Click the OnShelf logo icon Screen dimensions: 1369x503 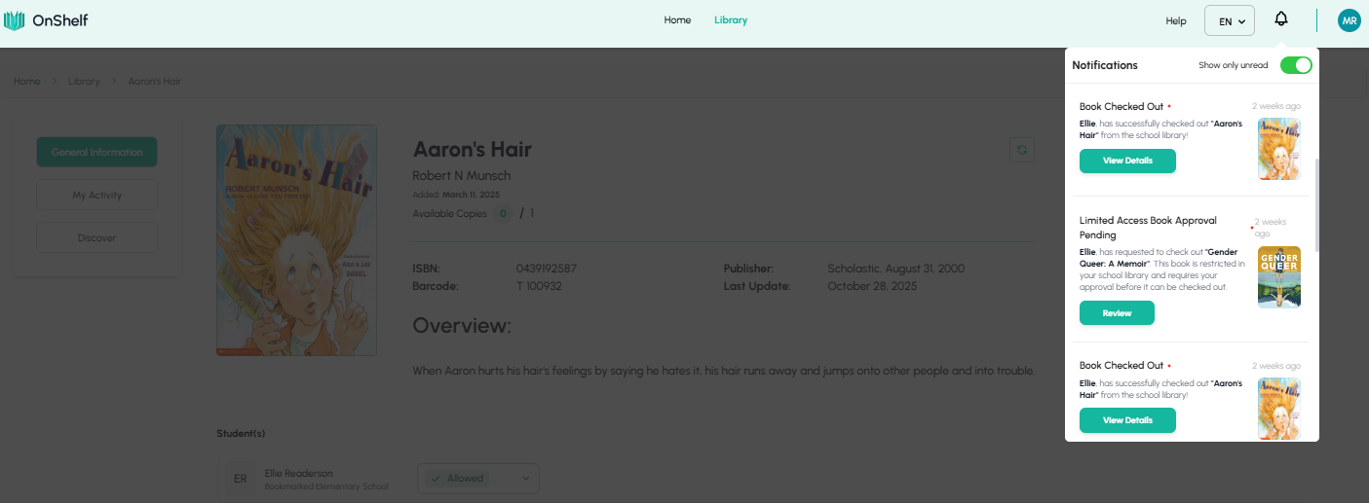tap(14, 20)
